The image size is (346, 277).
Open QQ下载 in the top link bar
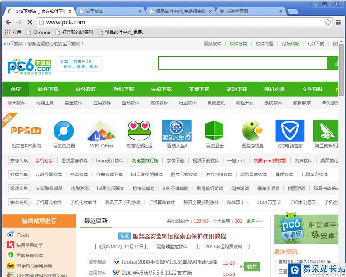coord(316,44)
